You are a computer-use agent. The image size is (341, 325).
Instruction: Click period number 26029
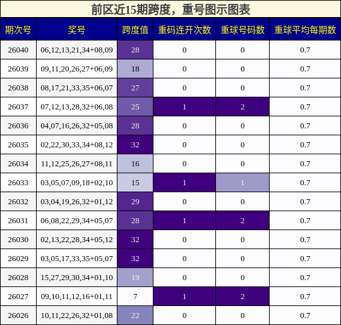(18, 259)
